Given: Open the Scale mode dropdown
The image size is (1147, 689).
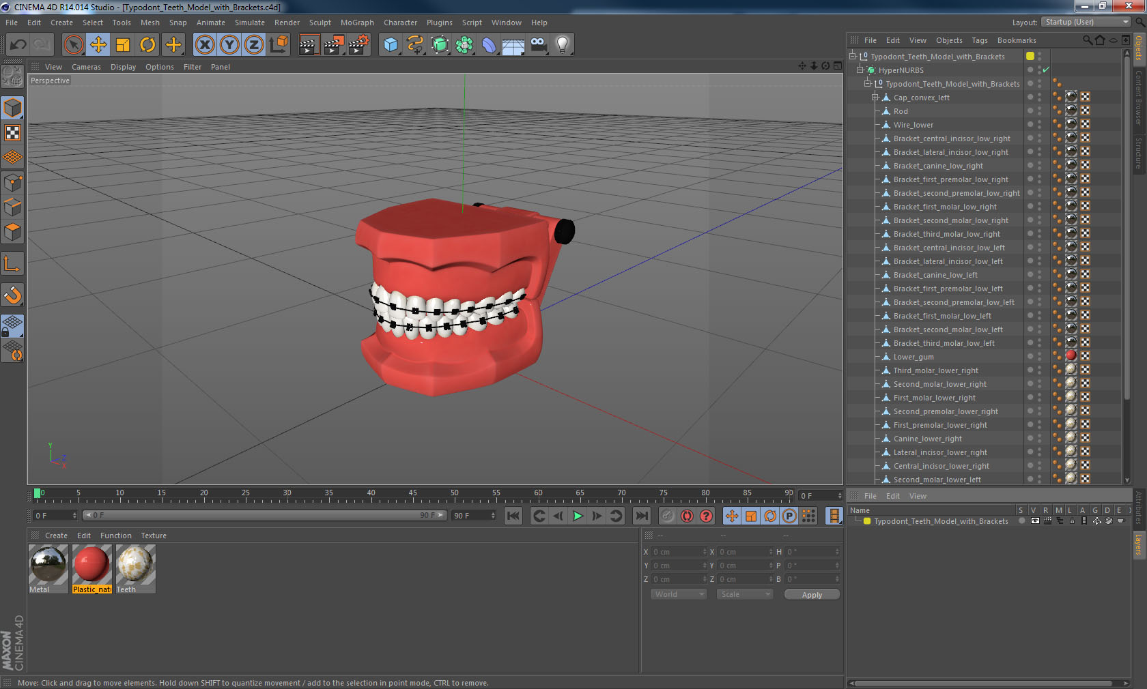Looking at the screenshot, I should tap(745, 594).
